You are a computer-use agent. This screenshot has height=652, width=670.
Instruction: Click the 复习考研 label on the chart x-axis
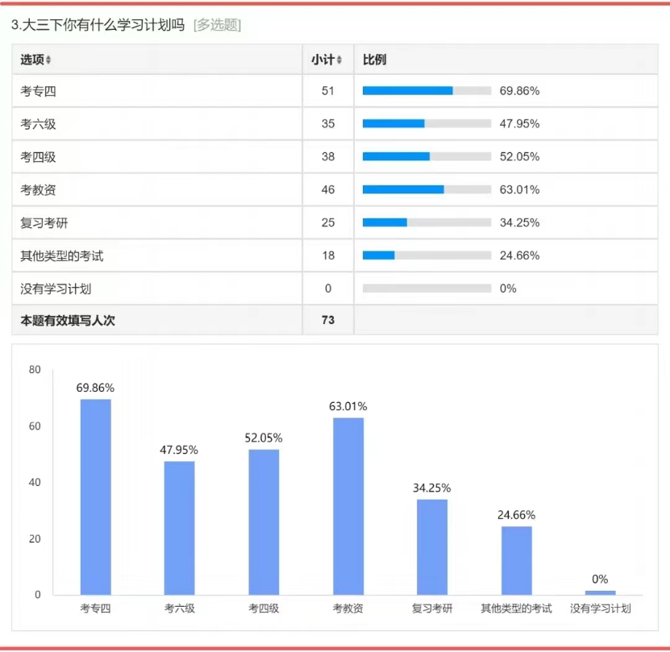[432, 608]
